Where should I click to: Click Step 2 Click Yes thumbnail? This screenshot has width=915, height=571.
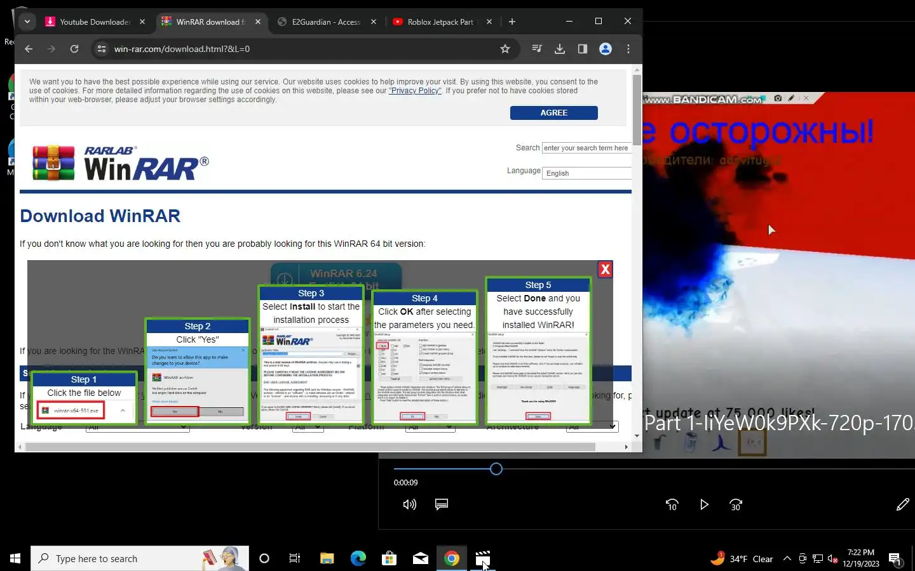pyautogui.click(x=197, y=371)
